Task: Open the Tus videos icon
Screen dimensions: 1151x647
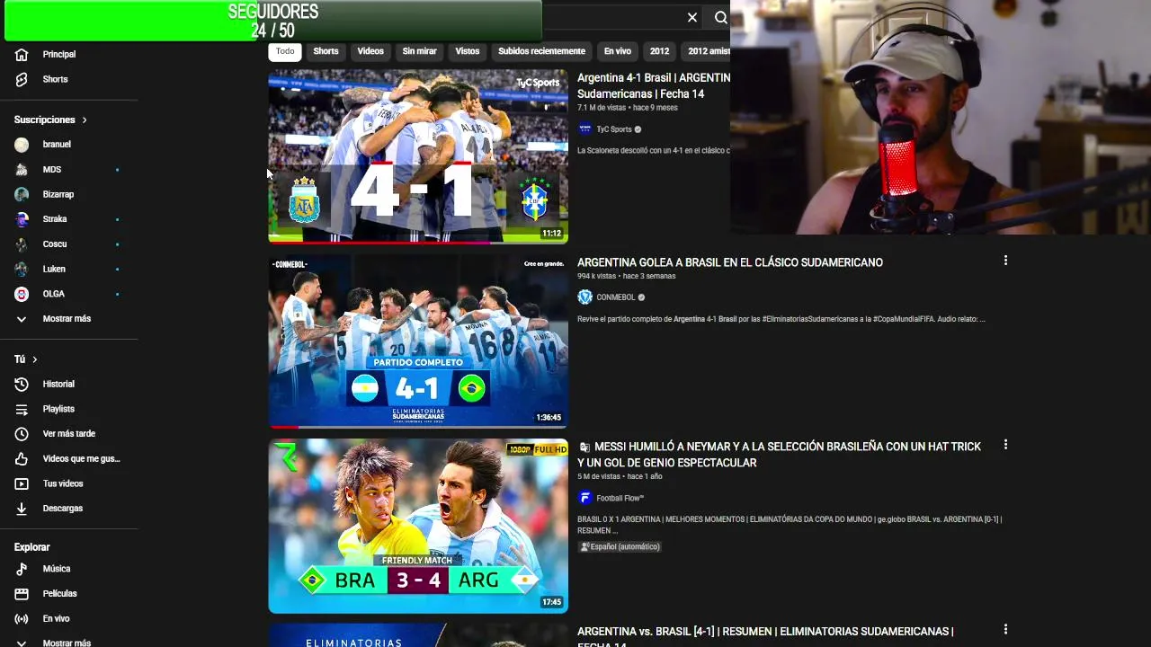Action: coord(22,483)
